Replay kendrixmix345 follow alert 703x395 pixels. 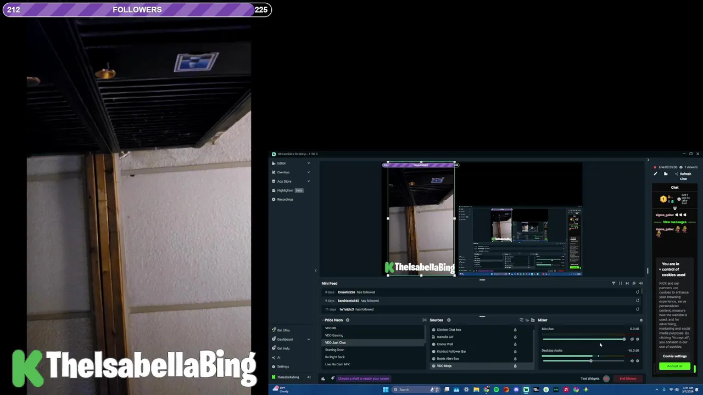(638, 301)
